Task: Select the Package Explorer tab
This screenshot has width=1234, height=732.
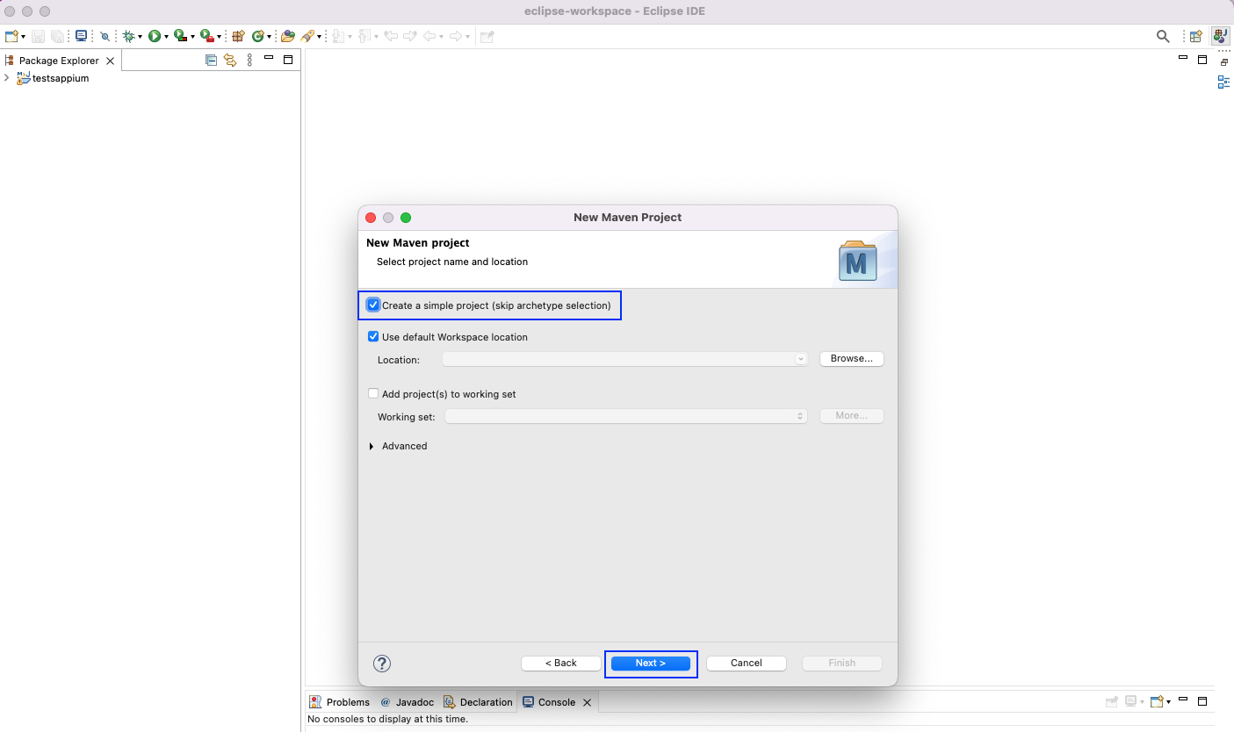Action: coord(59,61)
